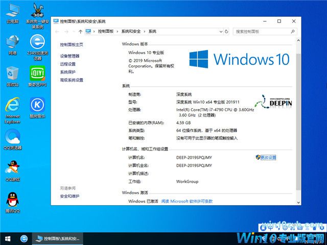Viewport: 327px width, 245px height.
Task: Click the 更改设置 link
Action: pyautogui.click(x=268, y=158)
